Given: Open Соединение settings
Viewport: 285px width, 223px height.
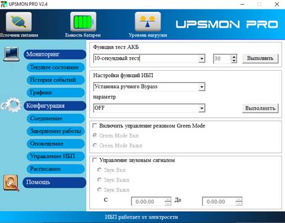Looking at the screenshot, I should coord(55,119).
